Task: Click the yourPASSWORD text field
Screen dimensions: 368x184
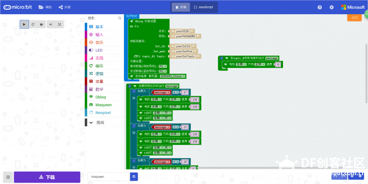Action: click(x=185, y=36)
